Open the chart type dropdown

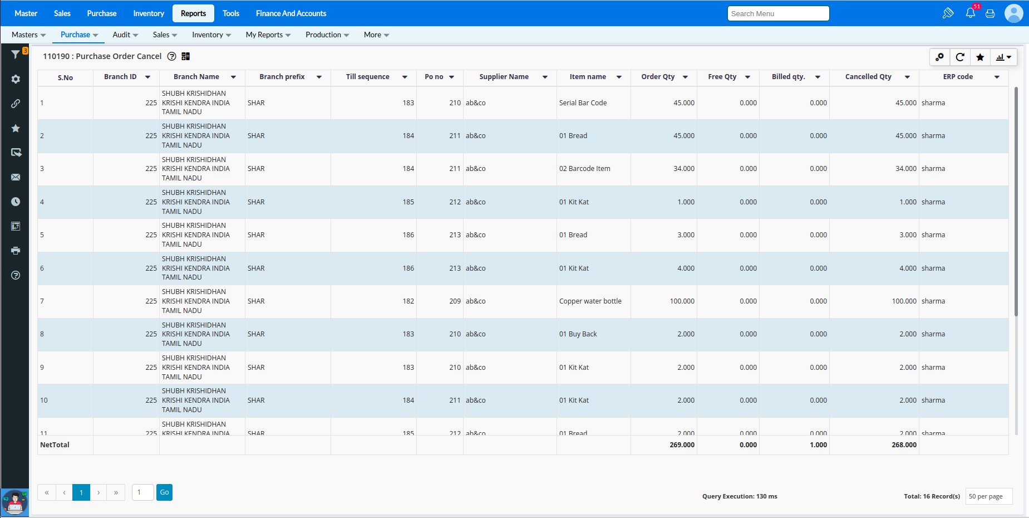click(1003, 57)
